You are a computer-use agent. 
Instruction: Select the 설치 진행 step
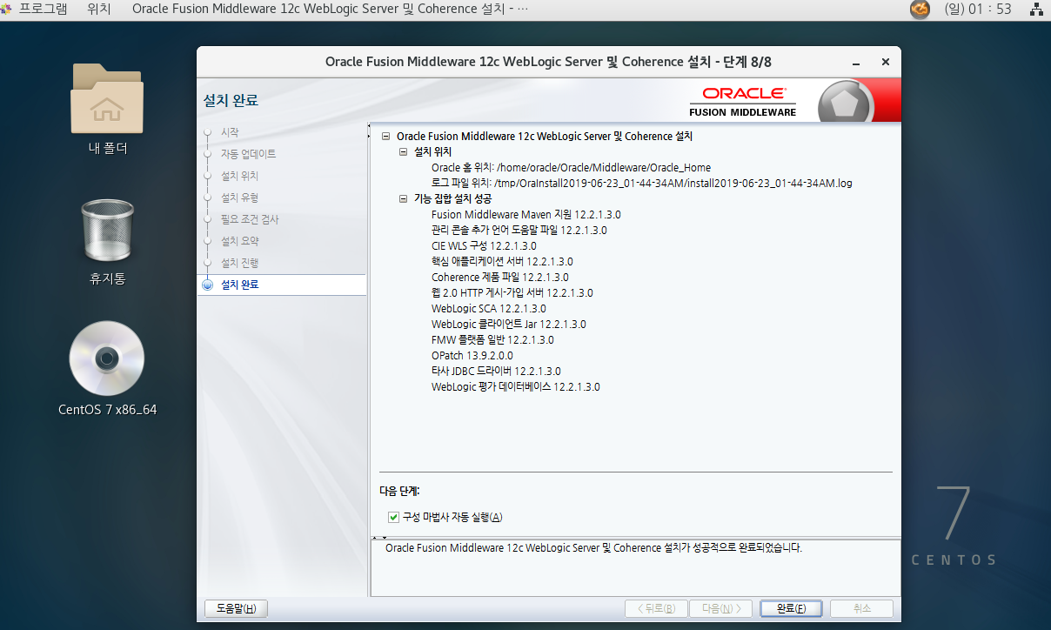[x=239, y=263]
